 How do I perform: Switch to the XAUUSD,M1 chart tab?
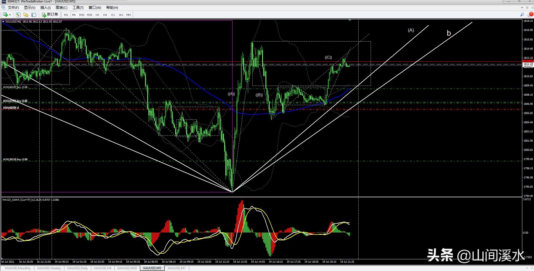177,268
